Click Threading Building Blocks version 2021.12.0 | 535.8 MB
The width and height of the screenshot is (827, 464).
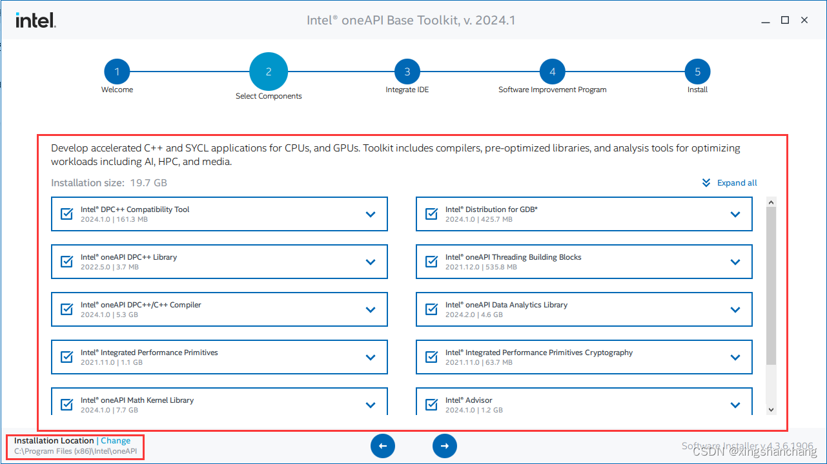tap(481, 267)
